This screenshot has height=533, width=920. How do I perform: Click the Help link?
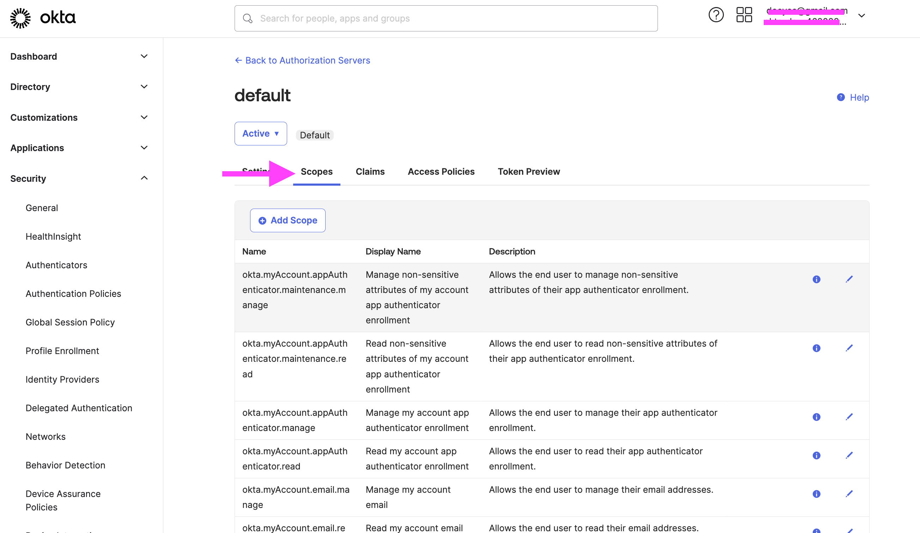pos(859,97)
